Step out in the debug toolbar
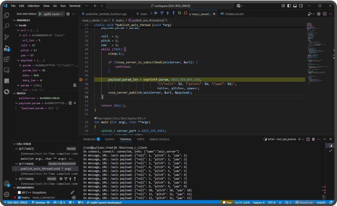337x206 pixels. 173,13
